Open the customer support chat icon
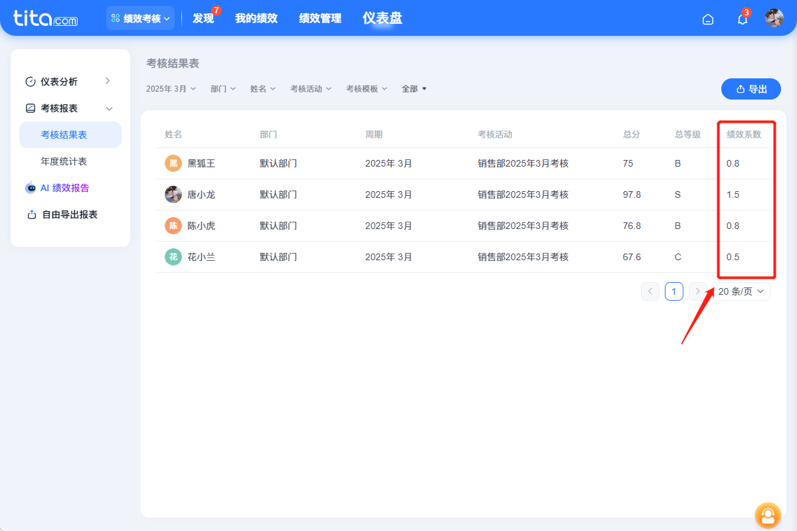Viewport: 797px width, 531px height. [768, 516]
